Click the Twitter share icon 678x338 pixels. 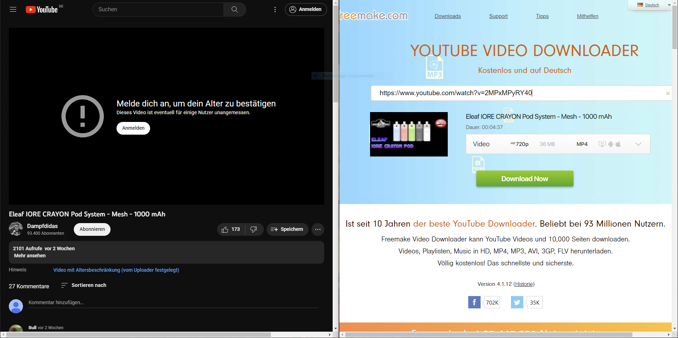517,302
